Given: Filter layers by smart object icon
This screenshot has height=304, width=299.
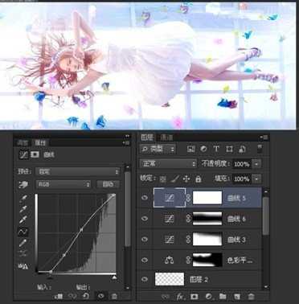Looking at the screenshot, I should [242, 149].
